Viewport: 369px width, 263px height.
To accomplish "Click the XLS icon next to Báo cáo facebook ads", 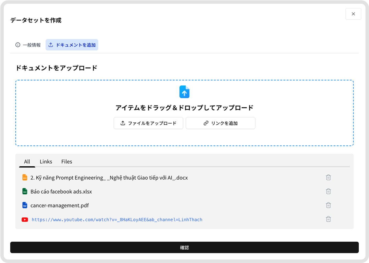I will tap(25, 191).
